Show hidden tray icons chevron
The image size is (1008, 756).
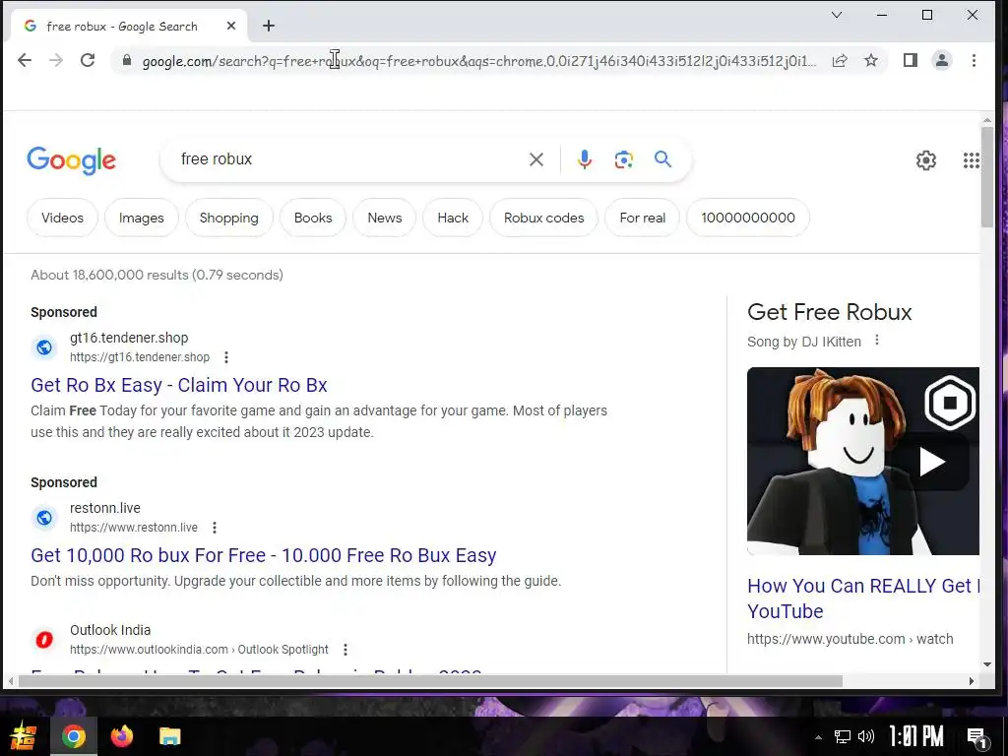(x=818, y=737)
